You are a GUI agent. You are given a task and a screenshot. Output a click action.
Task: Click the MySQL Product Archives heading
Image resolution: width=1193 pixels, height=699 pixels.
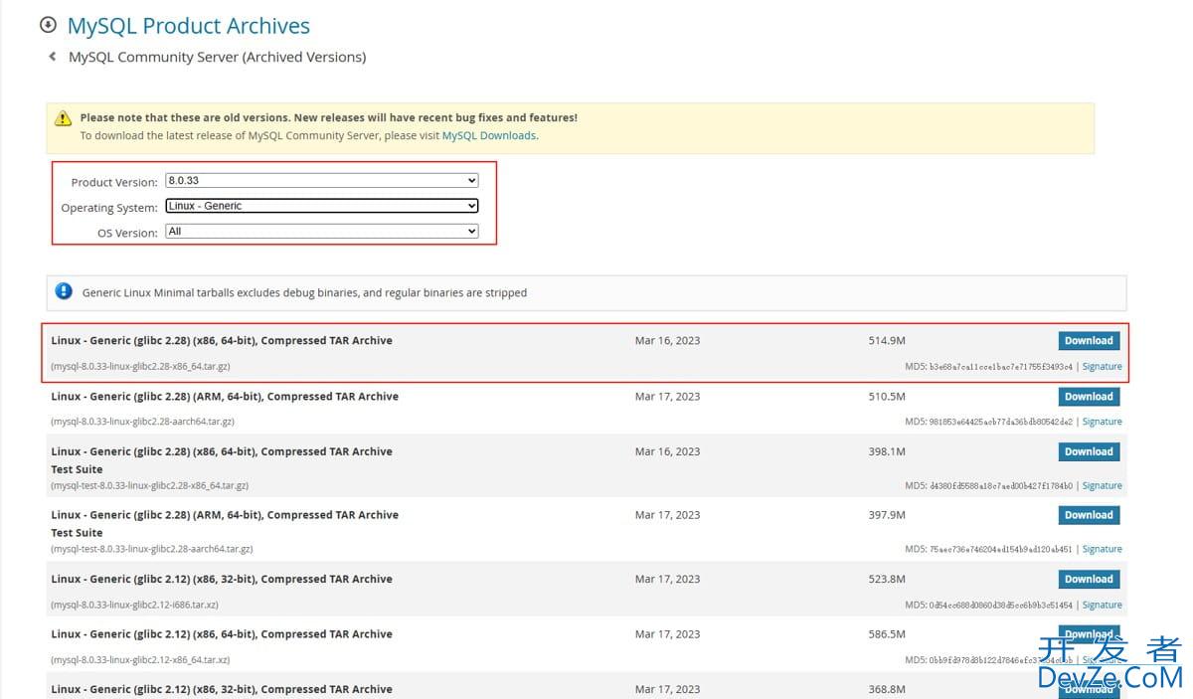[189, 26]
